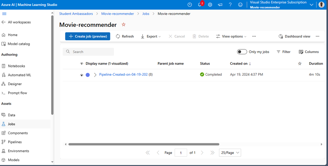Toggle visibility eye for the Pipeline job
This screenshot has width=328, height=166.
pyautogui.click(x=81, y=75)
